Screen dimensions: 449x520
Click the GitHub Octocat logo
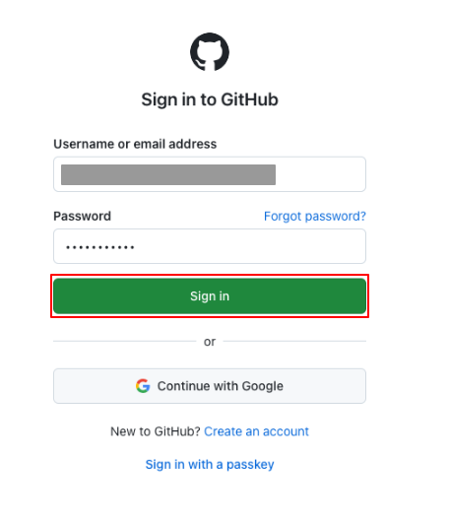(x=210, y=52)
